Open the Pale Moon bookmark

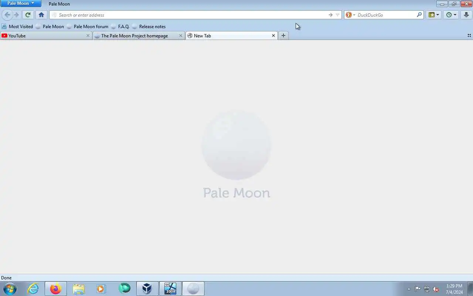50,26
